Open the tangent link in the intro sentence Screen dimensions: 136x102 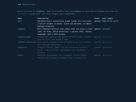pos(78,11)
